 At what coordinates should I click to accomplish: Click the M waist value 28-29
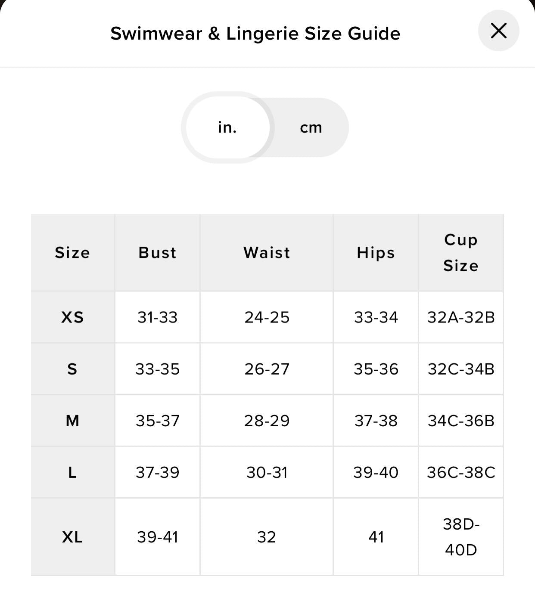(x=267, y=421)
